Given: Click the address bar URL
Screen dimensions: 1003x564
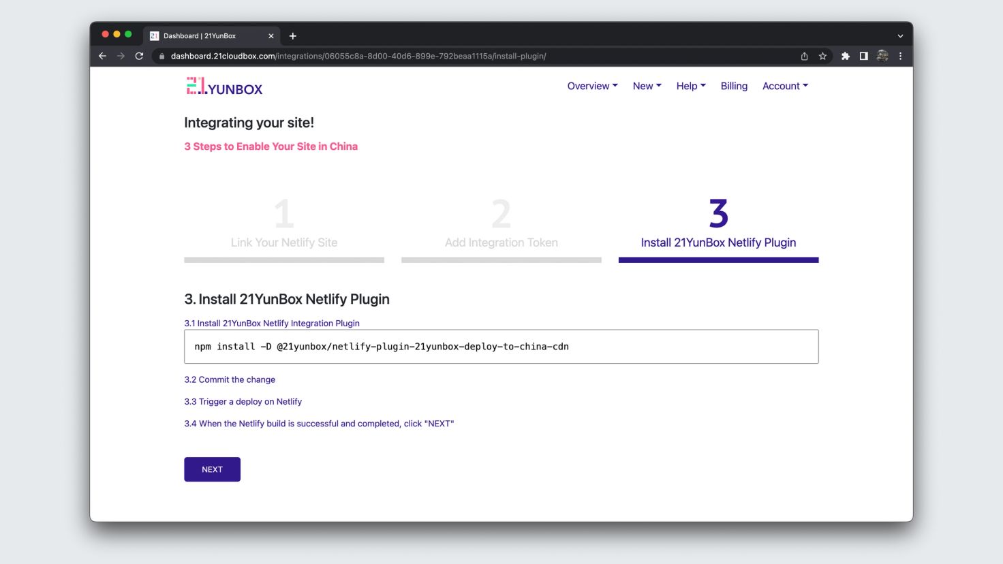Looking at the screenshot, I should 358,56.
